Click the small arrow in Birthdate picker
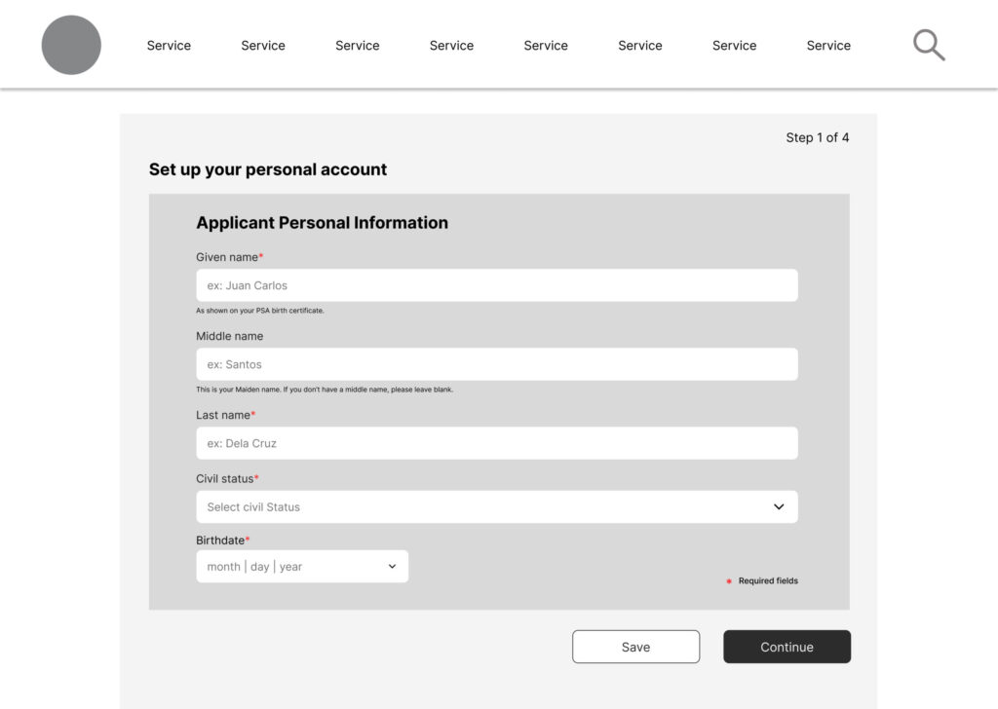This screenshot has width=998, height=709. [392, 567]
